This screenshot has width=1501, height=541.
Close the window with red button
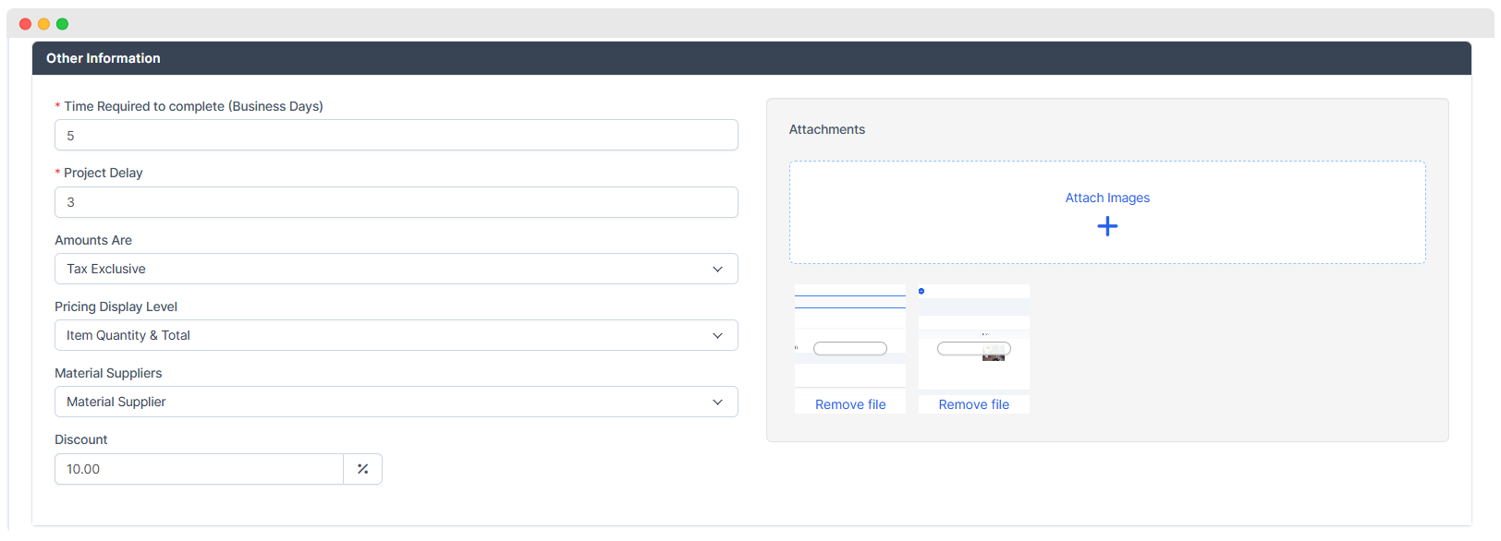coord(25,24)
